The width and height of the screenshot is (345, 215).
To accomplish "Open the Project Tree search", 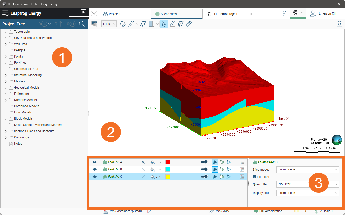I will click(x=82, y=24).
